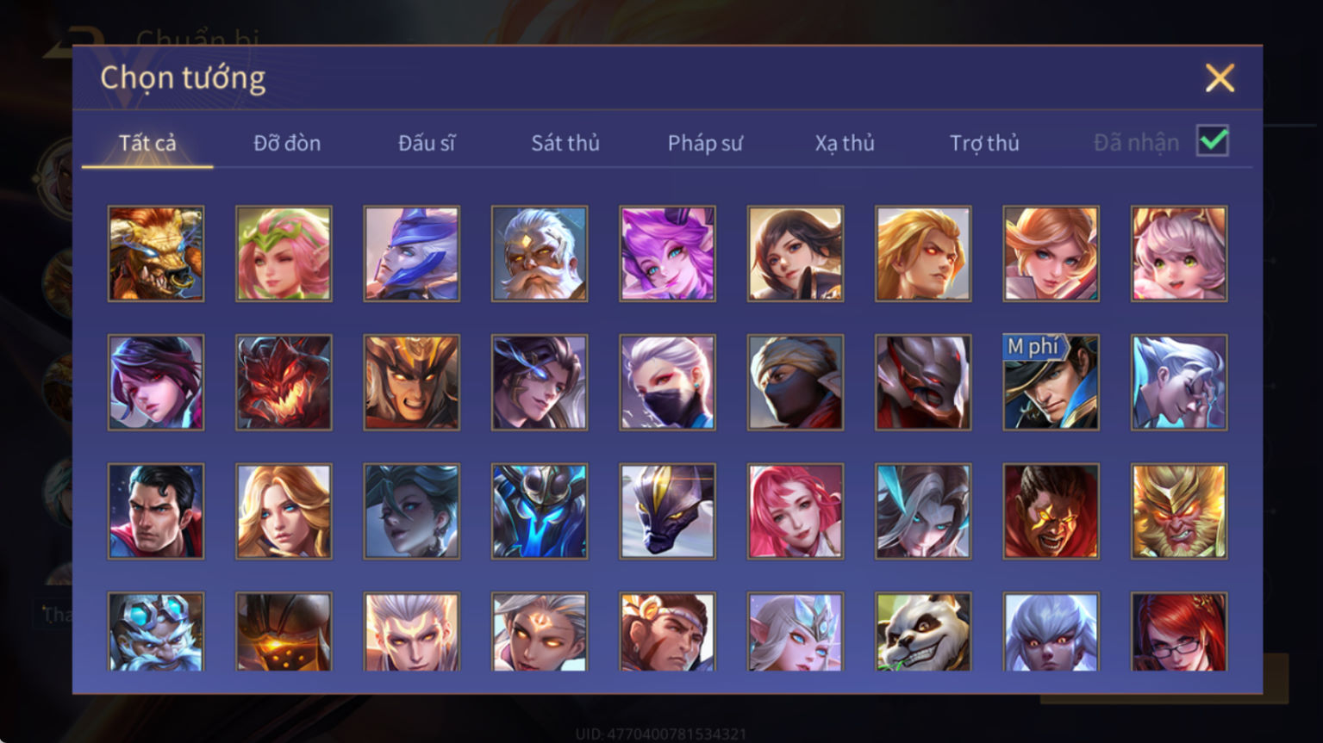Switch to the Đấu sĩ tab

click(427, 143)
